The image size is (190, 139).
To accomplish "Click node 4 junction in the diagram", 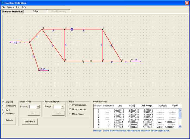I will (x=64, y=61).
